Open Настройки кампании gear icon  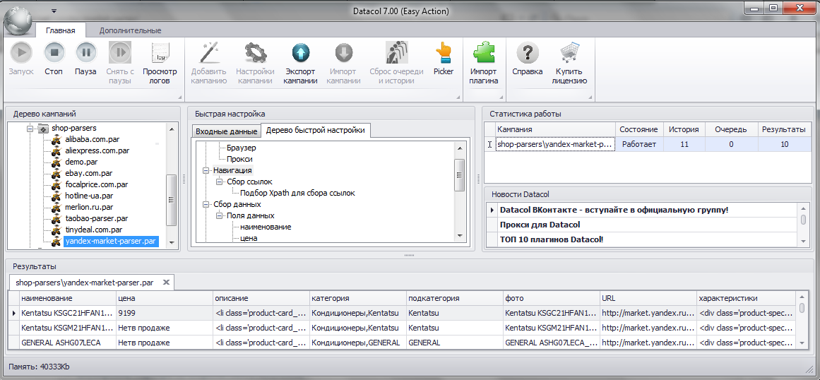point(255,53)
